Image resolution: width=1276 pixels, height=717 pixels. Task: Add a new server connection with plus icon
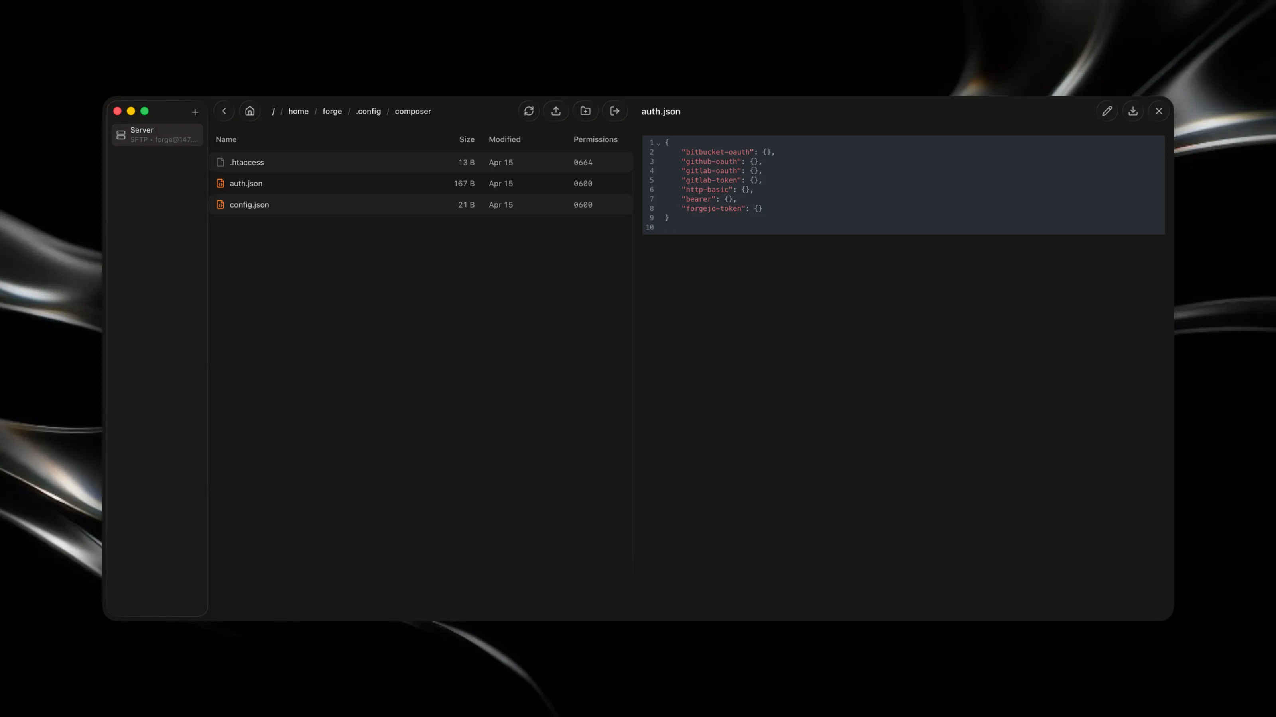(195, 112)
